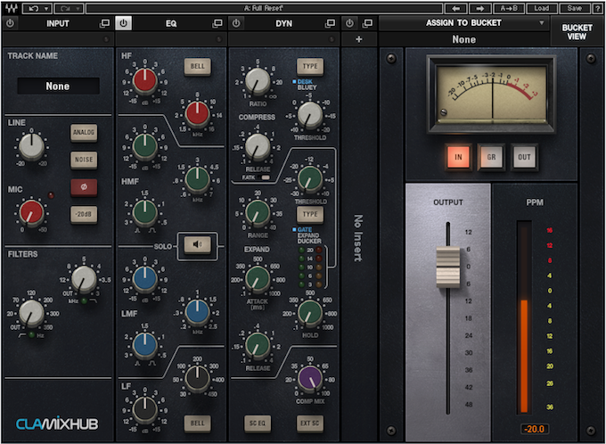Screen dimensions: 606x444
Task: Click the low-pass filter kHz knob
Action: [84, 279]
